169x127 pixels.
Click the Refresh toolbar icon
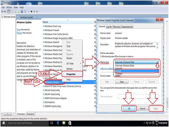[x=15, y=12]
